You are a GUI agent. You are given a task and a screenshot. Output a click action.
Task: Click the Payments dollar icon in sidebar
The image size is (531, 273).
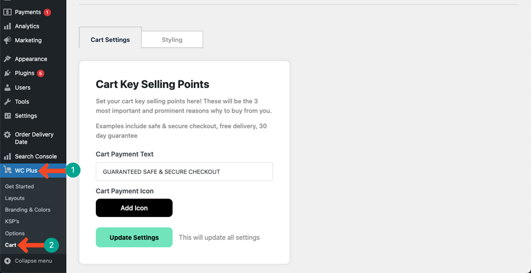7,12
